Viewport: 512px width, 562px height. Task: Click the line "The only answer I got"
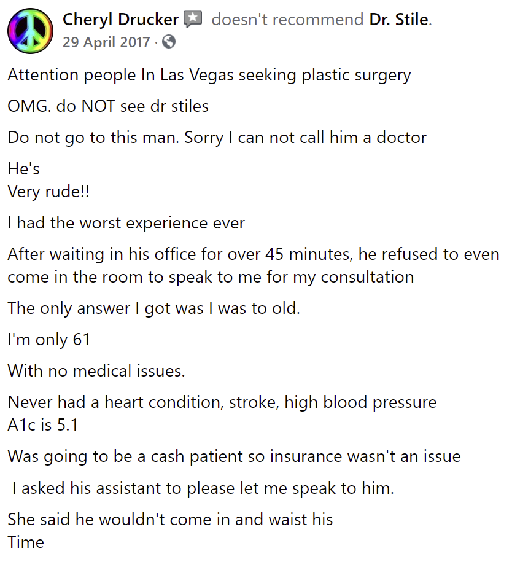pyautogui.click(x=153, y=308)
